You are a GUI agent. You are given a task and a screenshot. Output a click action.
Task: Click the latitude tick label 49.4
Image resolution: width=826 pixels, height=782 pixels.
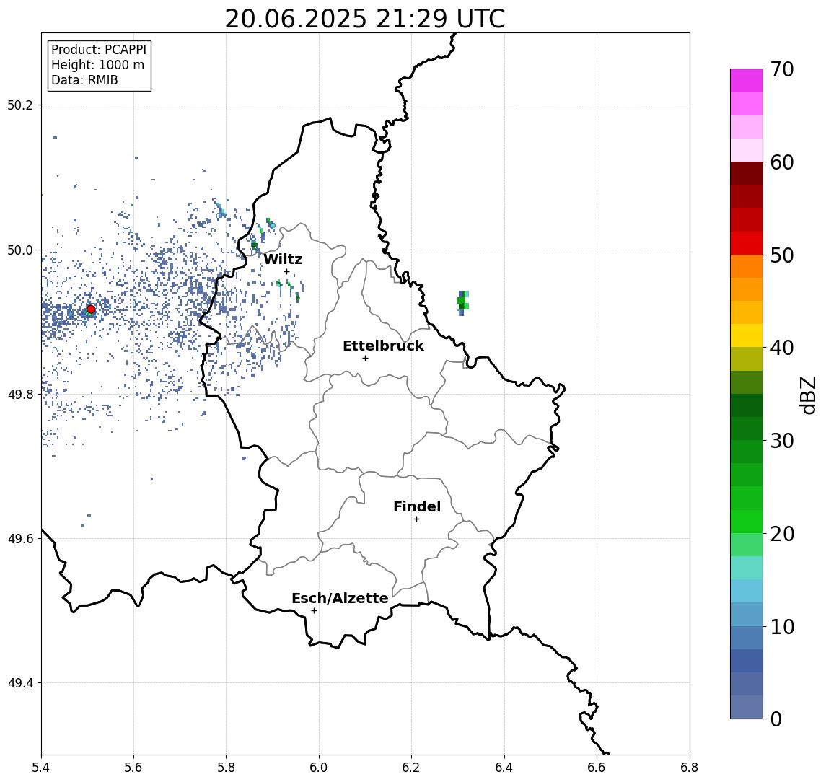click(x=20, y=683)
